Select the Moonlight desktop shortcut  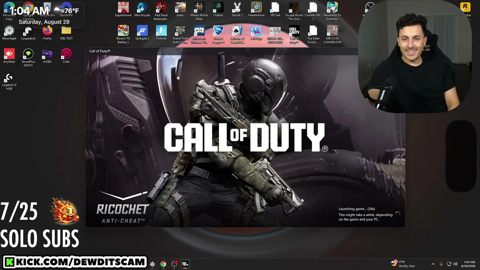[x=9, y=33]
